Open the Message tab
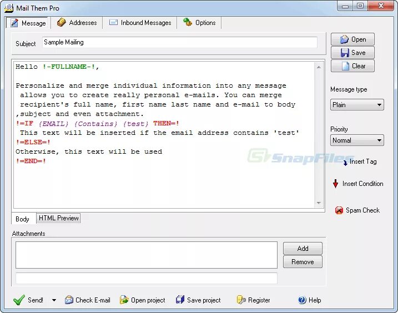Screen dimensions: 398x313 pyautogui.click(x=28, y=23)
